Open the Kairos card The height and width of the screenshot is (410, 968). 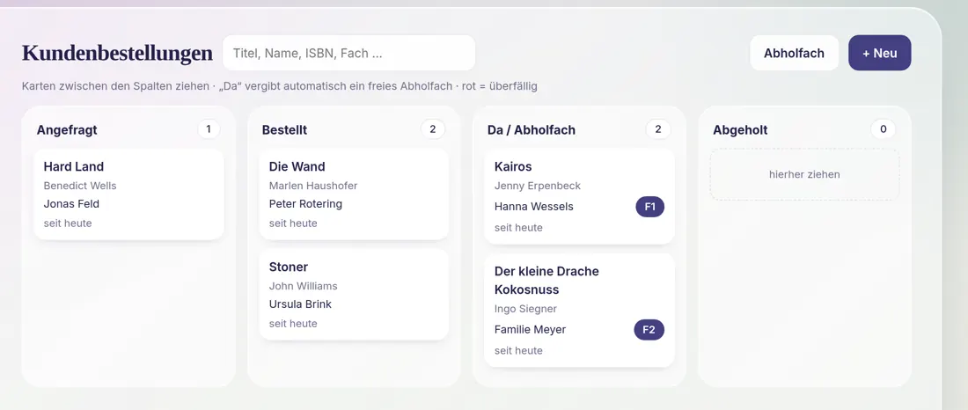point(579,196)
